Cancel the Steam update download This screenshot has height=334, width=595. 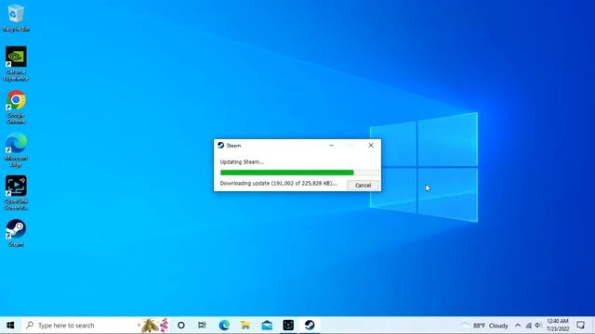[363, 186]
